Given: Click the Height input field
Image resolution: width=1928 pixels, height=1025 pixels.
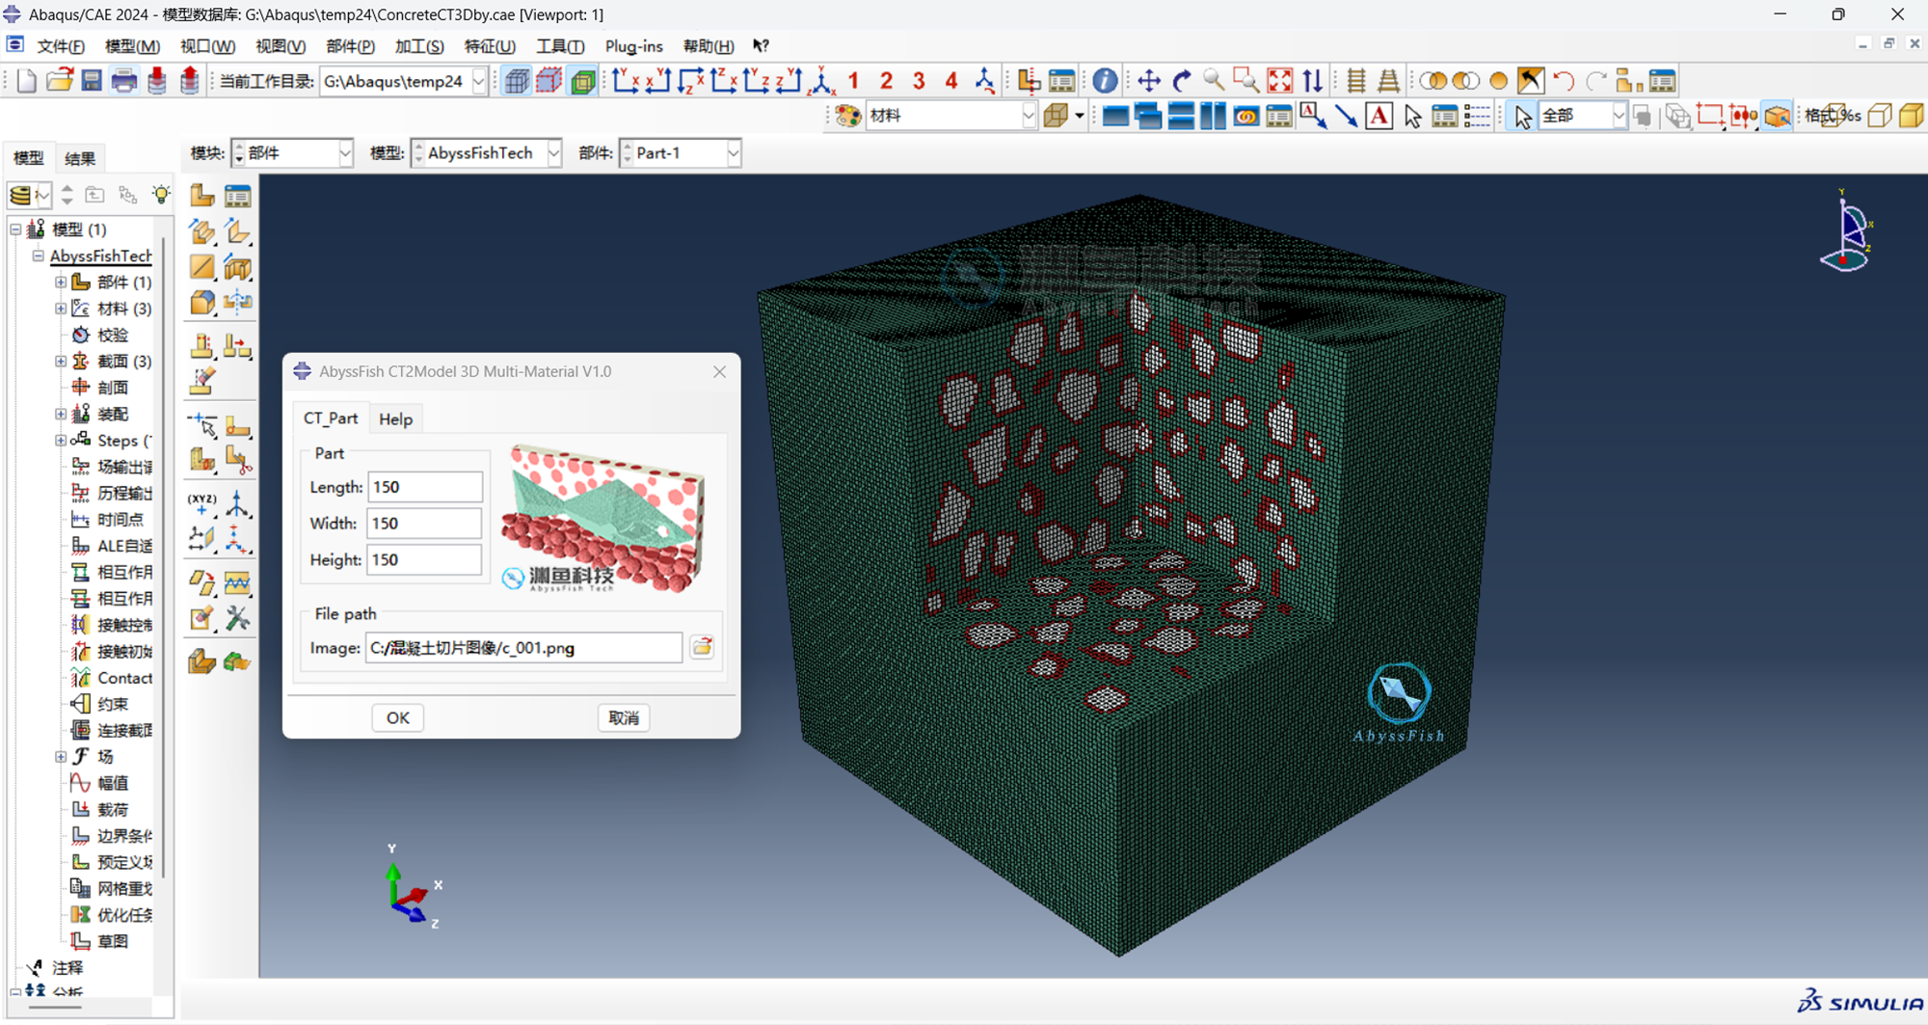Looking at the screenshot, I should point(424,559).
